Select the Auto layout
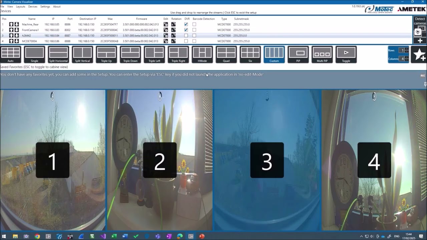Image resolution: width=427 pixels, height=240 pixels. pyautogui.click(x=10, y=55)
